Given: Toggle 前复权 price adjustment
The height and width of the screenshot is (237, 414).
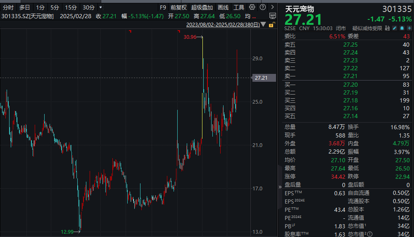Looking at the screenshot, I should [x=178, y=7].
